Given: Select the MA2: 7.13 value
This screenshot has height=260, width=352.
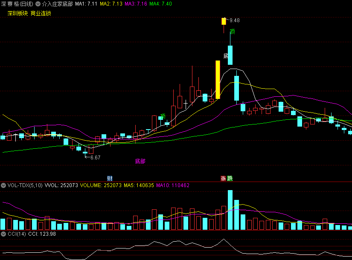Looking at the screenshot, I should [111, 4].
